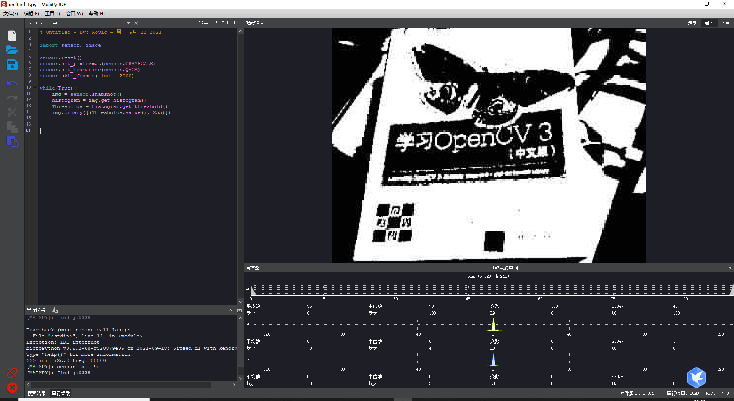Image resolution: width=734 pixels, height=401 pixels.
Task: Click the 'import sensor, image' code line
Action: pyautogui.click(x=70, y=45)
